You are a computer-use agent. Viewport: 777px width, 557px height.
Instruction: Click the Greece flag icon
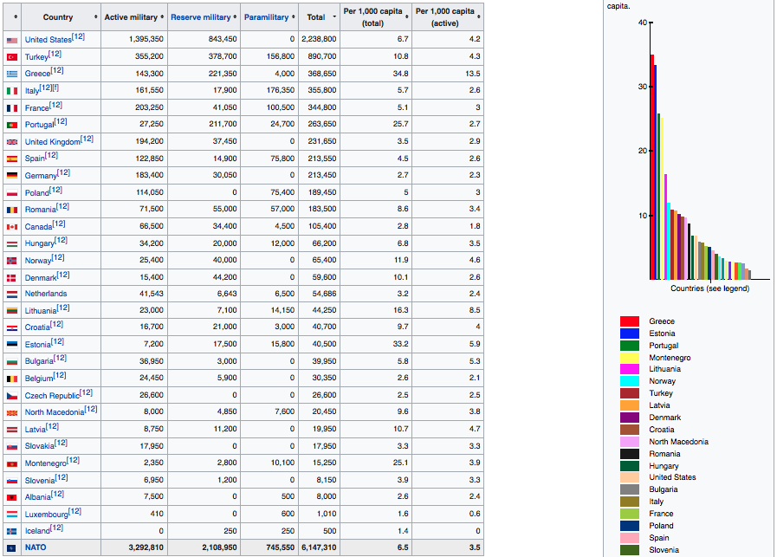pyautogui.click(x=12, y=74)
